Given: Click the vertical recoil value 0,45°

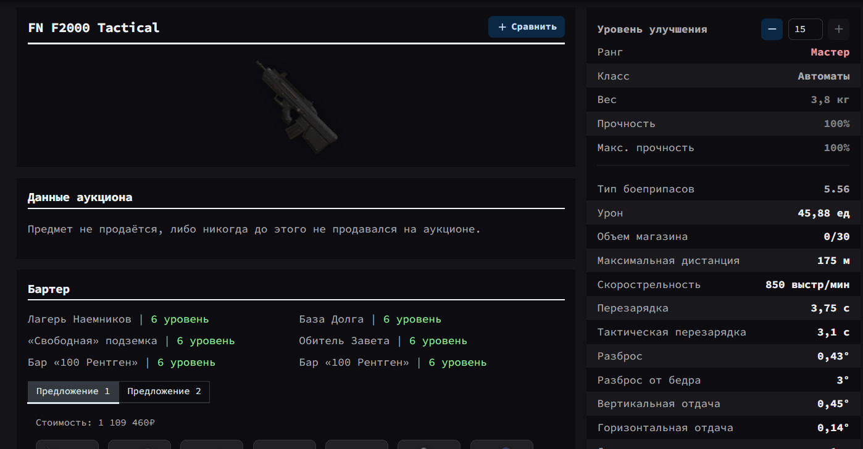Looking at the screenshot, I should coord(833,404).
